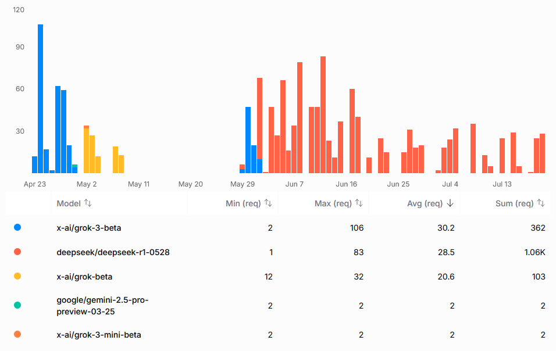
Task: Click the tallest red bar peaking at 83
Action: pos(323,114)
